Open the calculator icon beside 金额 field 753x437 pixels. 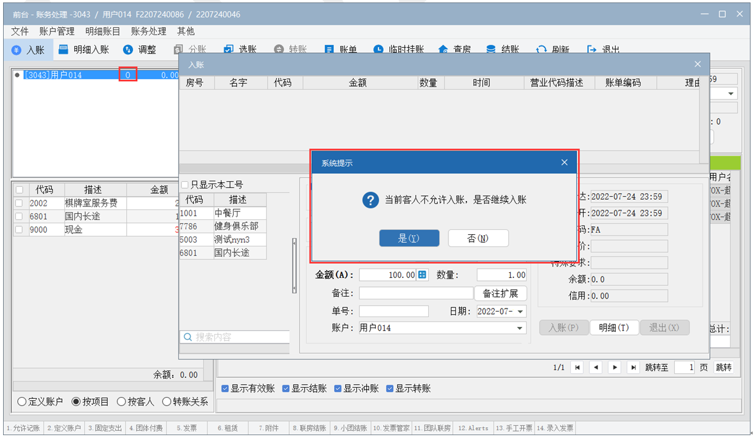pyautogui.click(x=423, y=275)
